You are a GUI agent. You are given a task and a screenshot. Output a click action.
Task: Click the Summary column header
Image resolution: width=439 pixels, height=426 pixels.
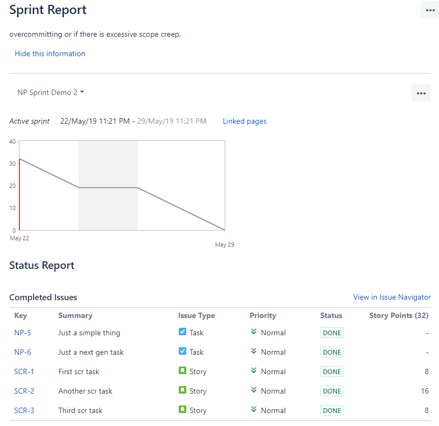pos(75,316)
